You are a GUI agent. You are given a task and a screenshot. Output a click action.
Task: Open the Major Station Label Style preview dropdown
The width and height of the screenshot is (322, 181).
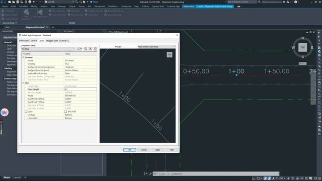156,47
